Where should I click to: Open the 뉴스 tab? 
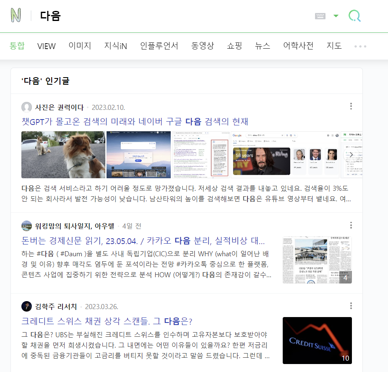[x=263, y=46]
